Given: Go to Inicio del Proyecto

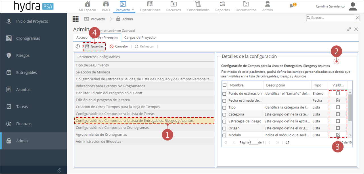Looking at the screenshot, I should [x=34, y=21].
